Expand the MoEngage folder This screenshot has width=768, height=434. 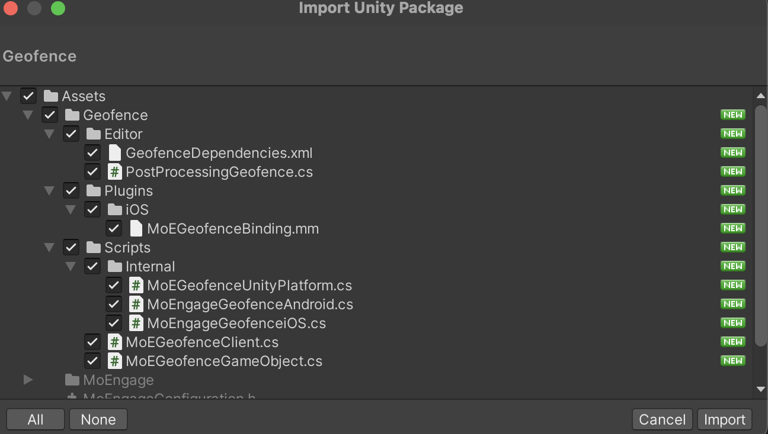[28, 380]
